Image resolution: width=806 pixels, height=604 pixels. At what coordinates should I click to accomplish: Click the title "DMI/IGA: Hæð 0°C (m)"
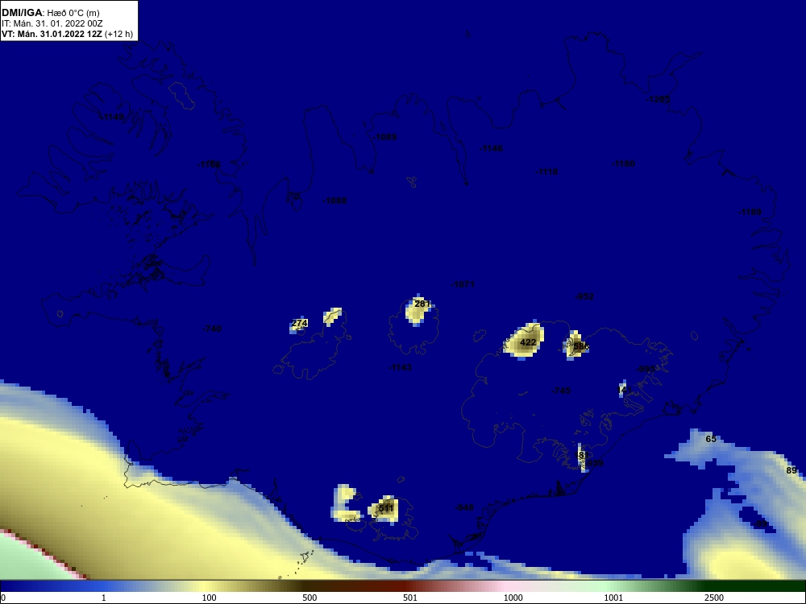coord(51,12)
